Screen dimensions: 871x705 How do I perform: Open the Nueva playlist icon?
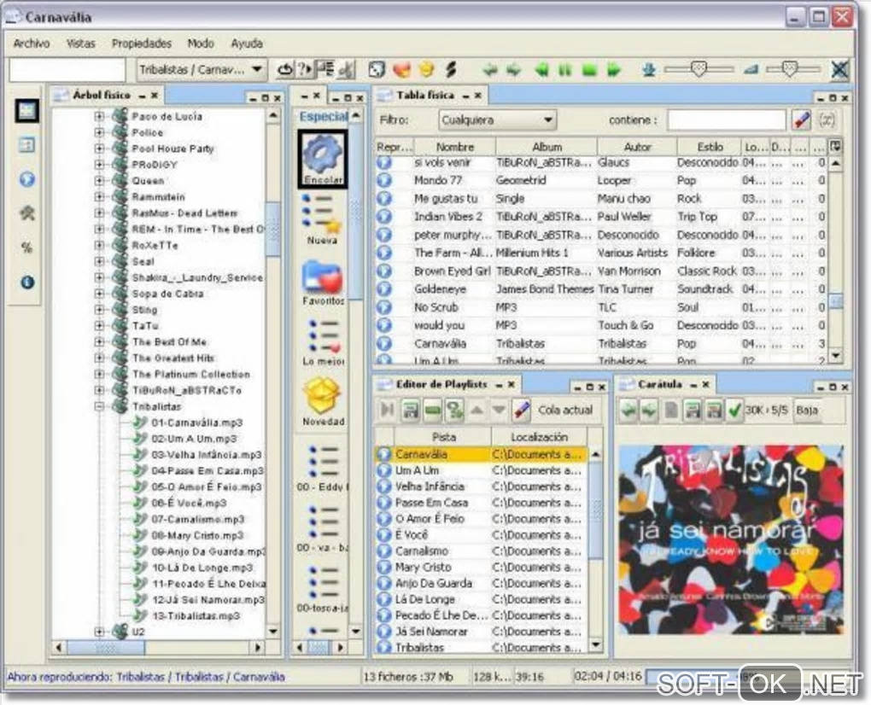(x=322, y=220)
